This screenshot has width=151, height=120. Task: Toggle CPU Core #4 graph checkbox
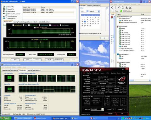(x=60, y=25)
